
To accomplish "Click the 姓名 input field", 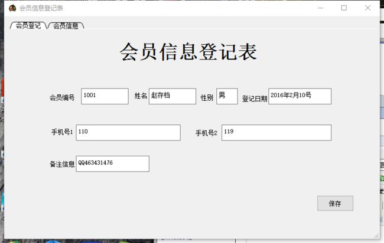I will [173, 96].
